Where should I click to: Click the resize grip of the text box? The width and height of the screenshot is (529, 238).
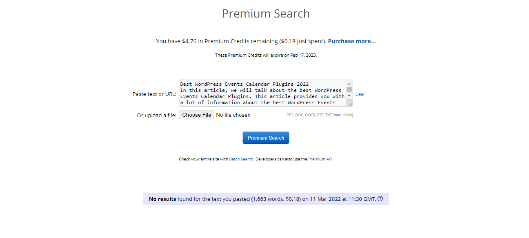(350, 104)
